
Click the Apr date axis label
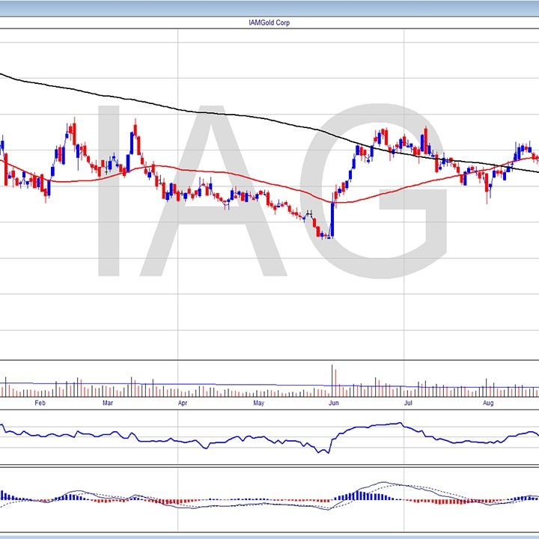[183, 404]
